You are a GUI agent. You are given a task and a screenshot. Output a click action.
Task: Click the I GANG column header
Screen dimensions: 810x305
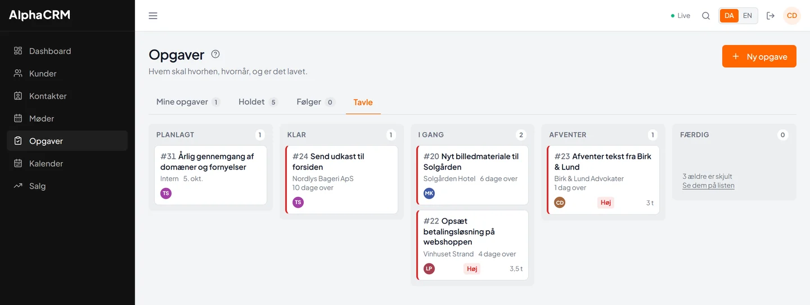click(x=431, y=135)
